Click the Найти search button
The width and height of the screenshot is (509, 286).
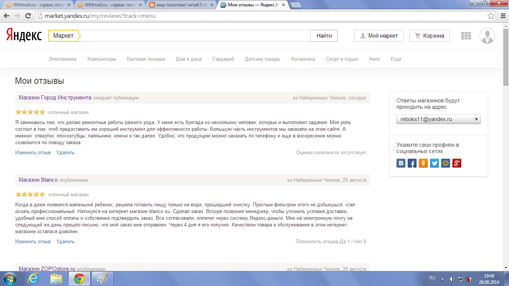point(324,36)
